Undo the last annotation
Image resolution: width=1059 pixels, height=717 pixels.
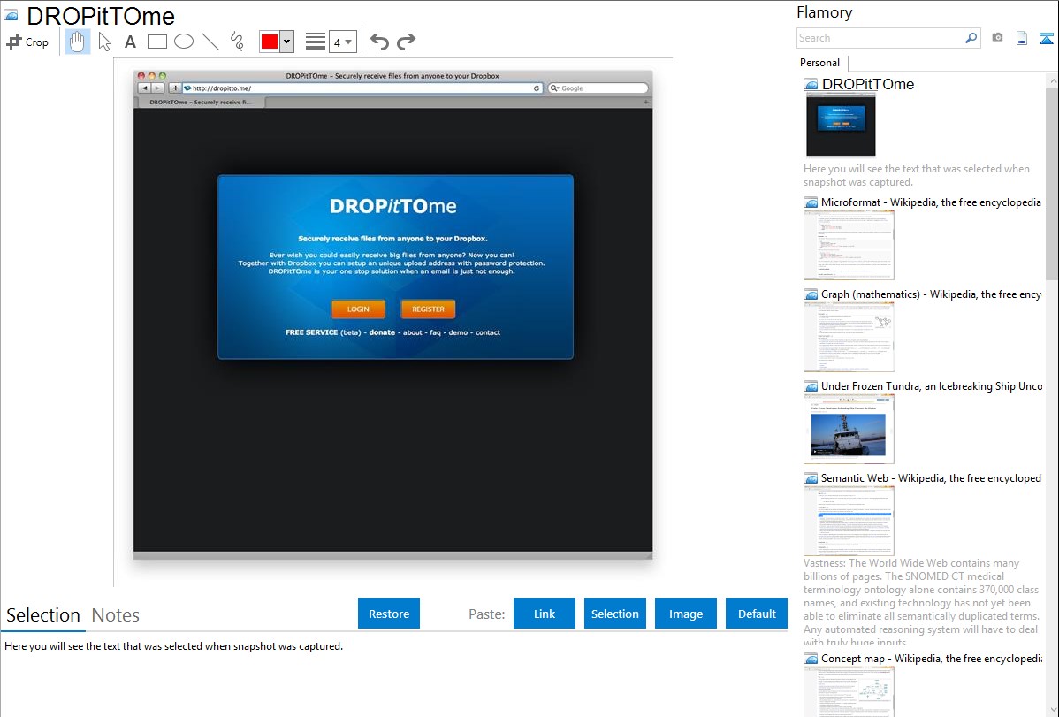click(x=379, y=42)
